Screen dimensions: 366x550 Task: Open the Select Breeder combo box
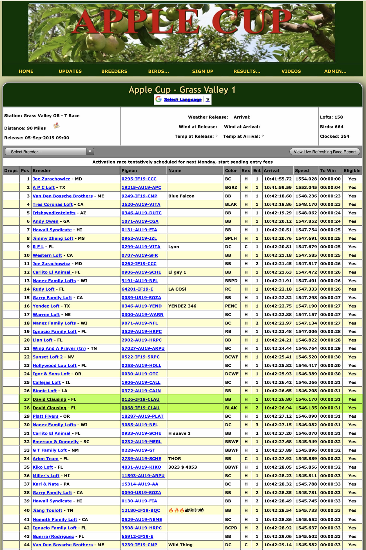(x=49, y=152)
